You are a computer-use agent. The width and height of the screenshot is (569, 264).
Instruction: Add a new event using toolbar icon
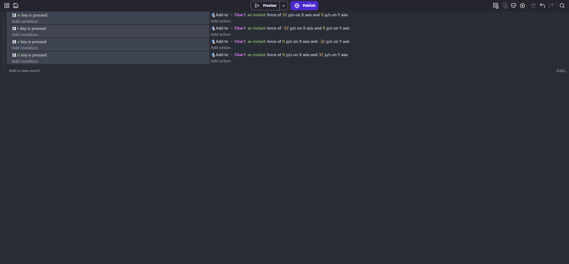click(x=496, y=6)
